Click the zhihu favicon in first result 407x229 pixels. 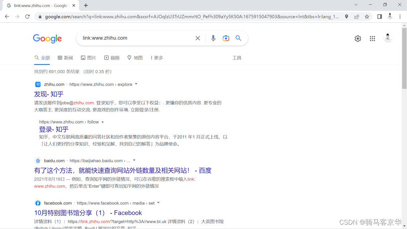click(38, 84)
